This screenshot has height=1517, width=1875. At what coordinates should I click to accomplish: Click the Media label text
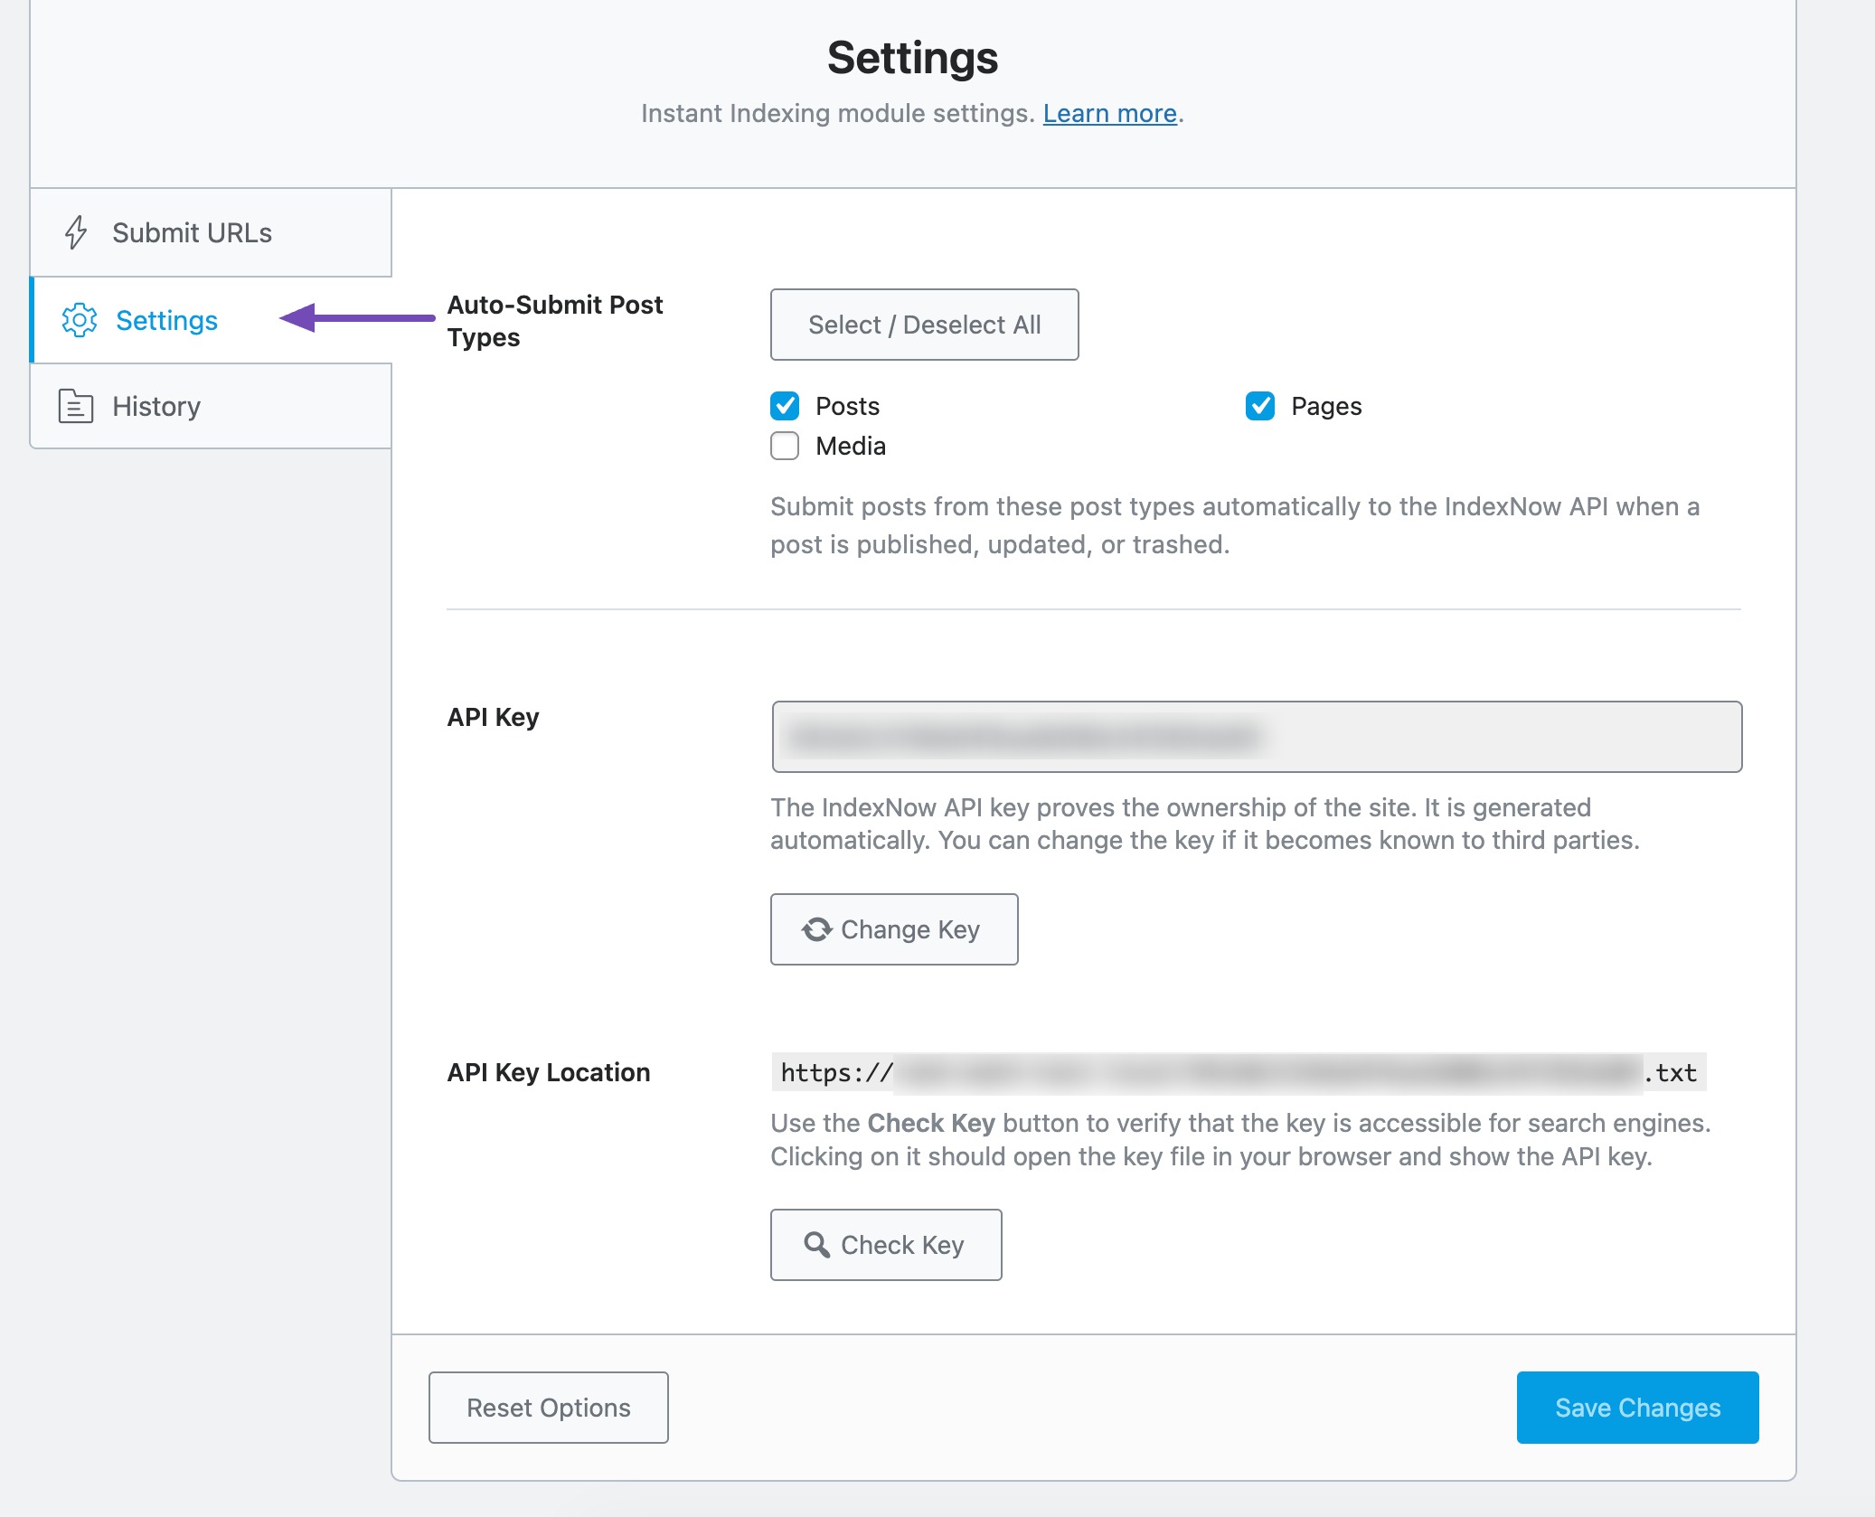(x=850, y=446)
